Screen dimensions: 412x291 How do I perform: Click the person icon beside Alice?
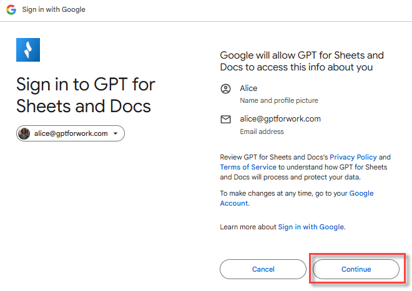tap(226, 89)
